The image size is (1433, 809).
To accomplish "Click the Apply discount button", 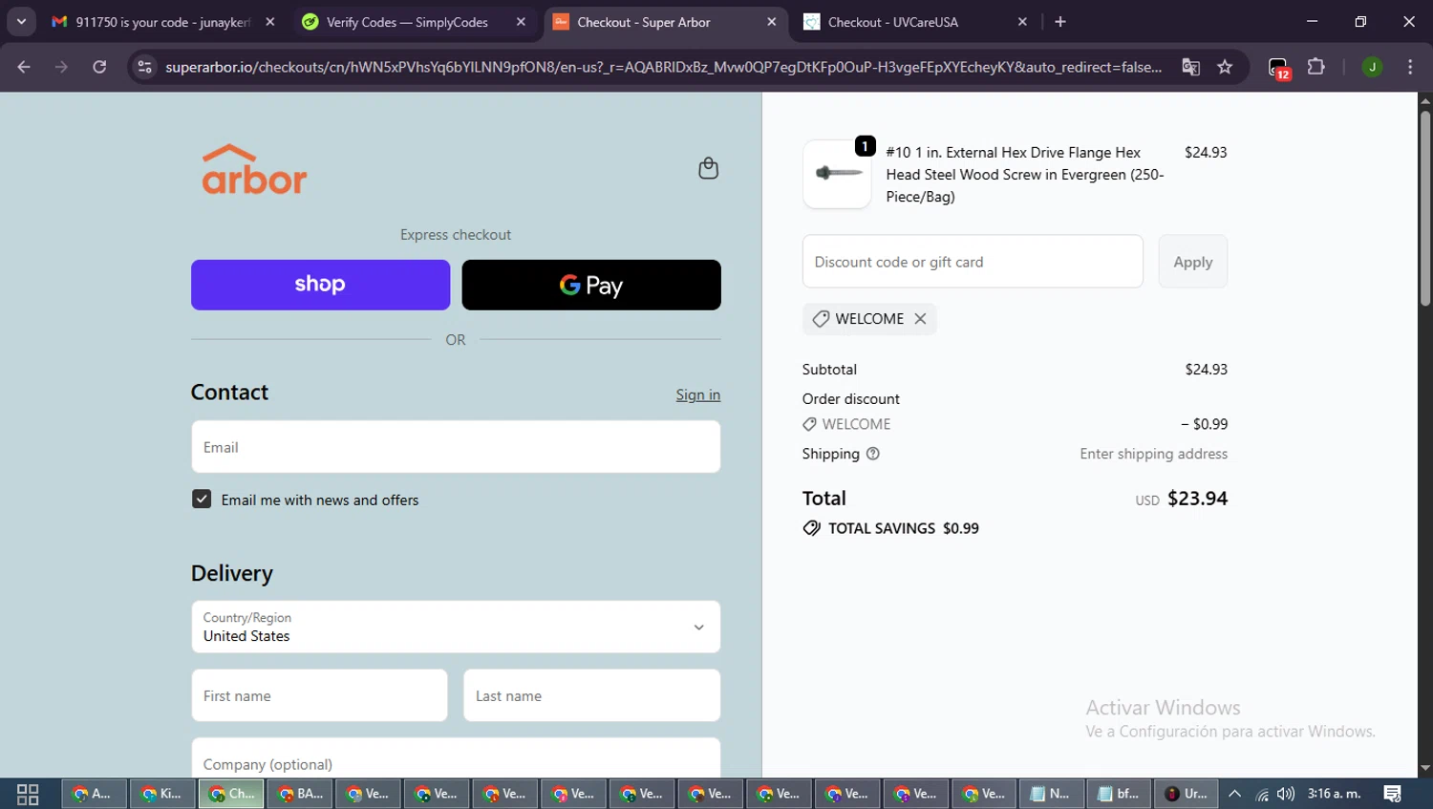I will coord(1193,262).
